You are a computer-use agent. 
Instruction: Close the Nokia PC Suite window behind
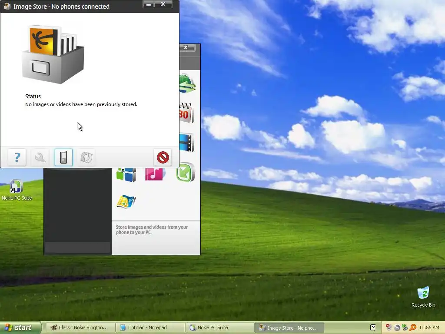(186, 47)
